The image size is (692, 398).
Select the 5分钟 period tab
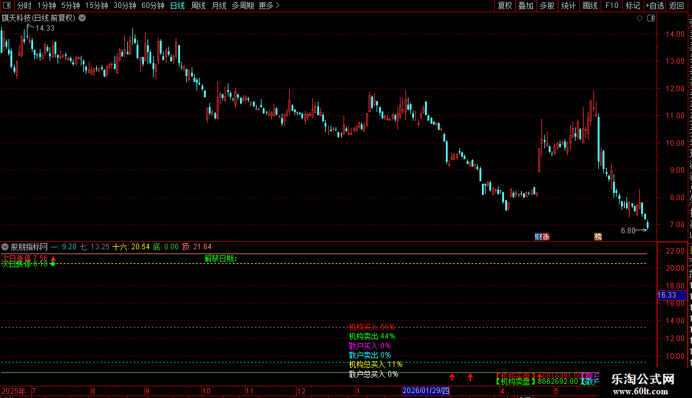click(x=70, y=6)
